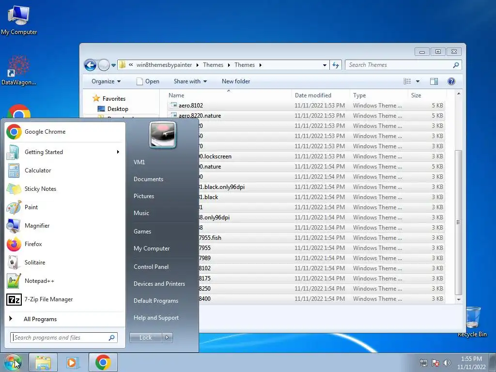The height and width of the screenshot is (372, 496).
Task: Go back in Explorer window
Action: tap(90, 65)
